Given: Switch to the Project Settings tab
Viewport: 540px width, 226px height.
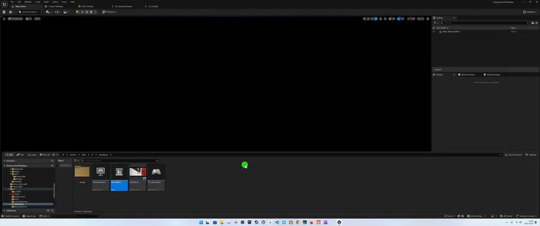Looking at the screenshot, I should coord(54,6).
